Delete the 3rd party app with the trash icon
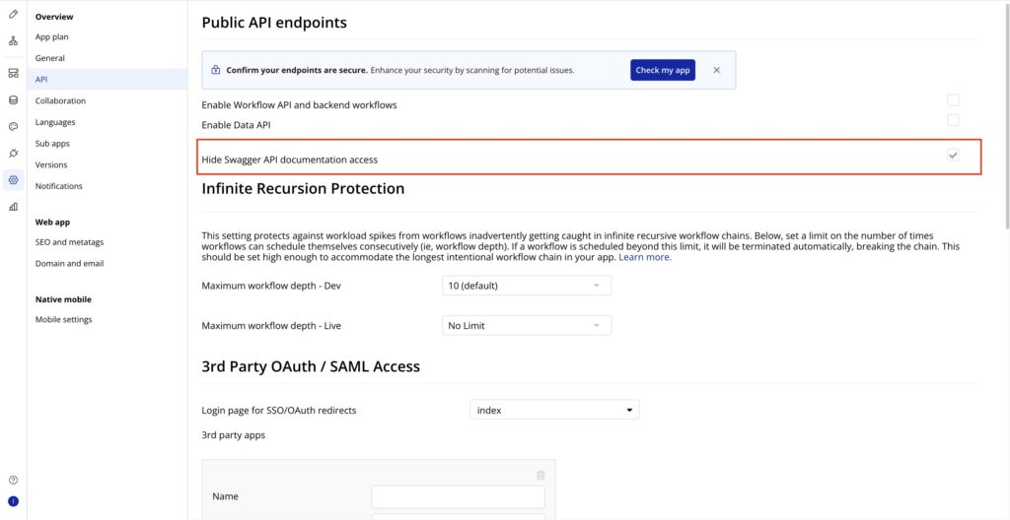This screenshot has width=1010, height=520. 541,476
